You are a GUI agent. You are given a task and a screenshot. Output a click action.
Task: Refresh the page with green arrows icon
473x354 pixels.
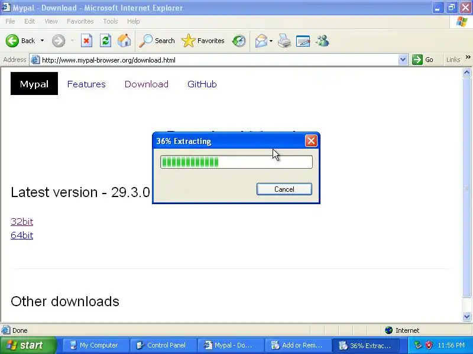(x=106, y=41)
